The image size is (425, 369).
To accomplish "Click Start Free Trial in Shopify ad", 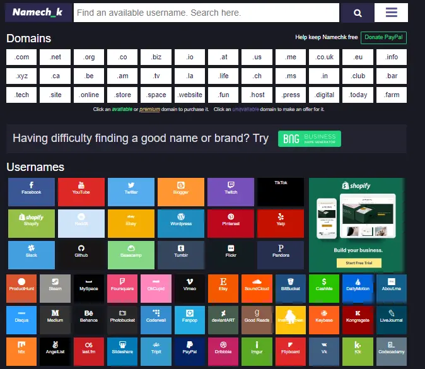I will [359, 263].
